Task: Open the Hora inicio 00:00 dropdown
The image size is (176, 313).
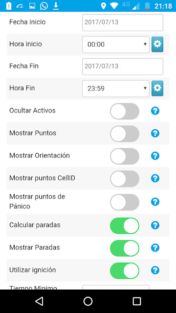Action: (x=116, y=45)
